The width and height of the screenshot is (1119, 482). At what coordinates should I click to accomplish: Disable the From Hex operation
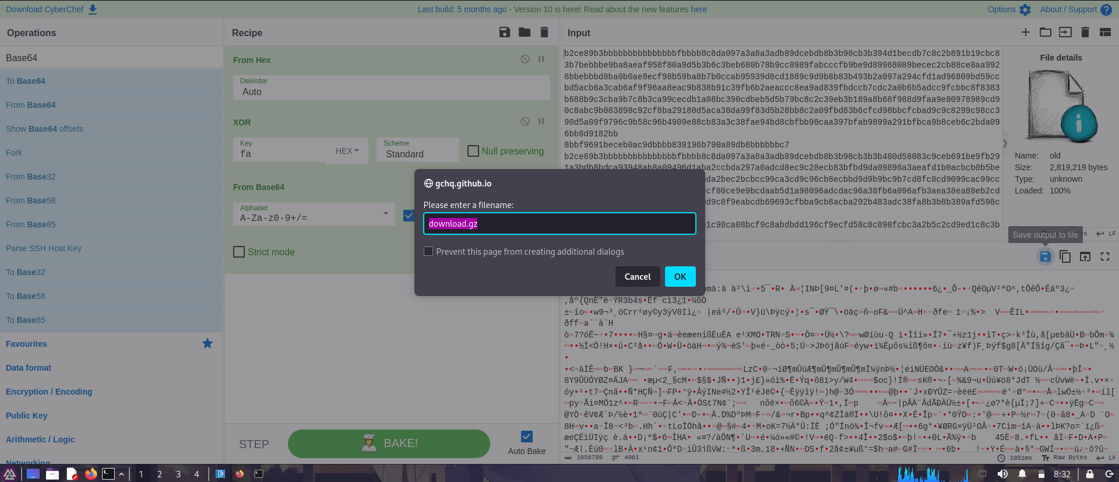coord(525,59)
